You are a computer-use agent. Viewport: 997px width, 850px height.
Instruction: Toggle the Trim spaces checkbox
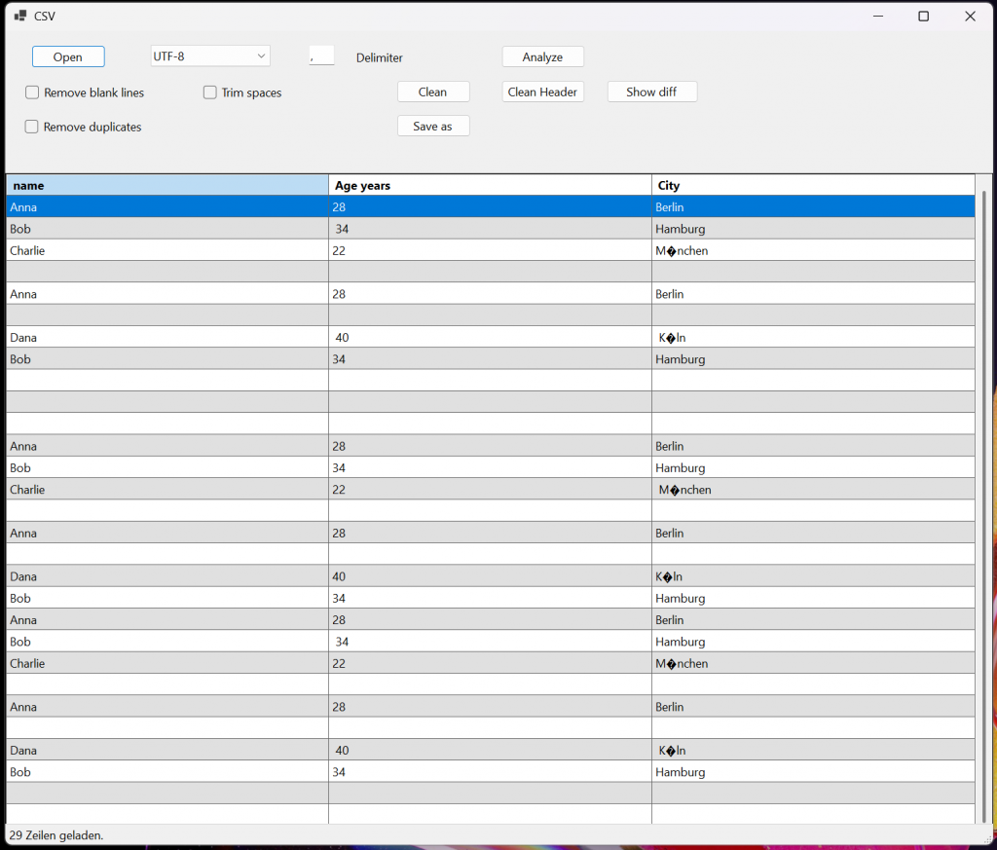click(210, 92)
